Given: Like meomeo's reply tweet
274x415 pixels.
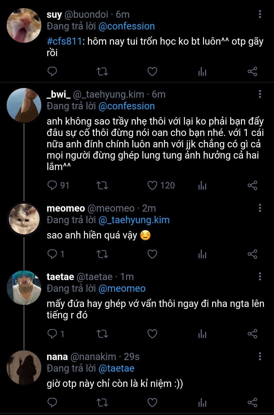Looking at the screenshot, I should pos(152,254).
